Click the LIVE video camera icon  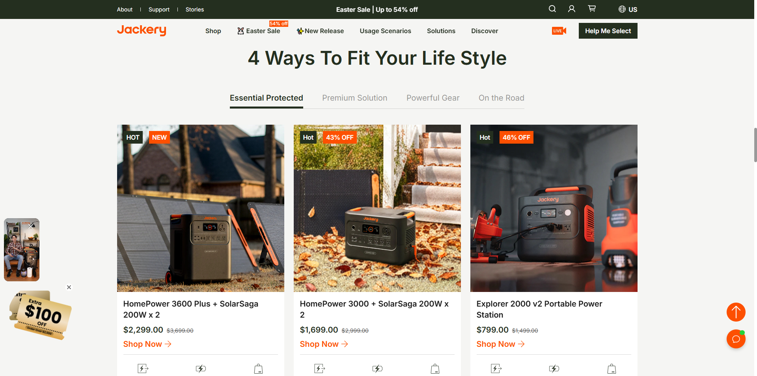(x=559, y=31)
